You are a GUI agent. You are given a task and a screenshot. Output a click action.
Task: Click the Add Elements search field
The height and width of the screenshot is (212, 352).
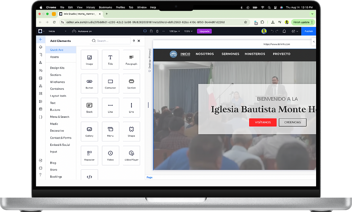coord(110,41)
